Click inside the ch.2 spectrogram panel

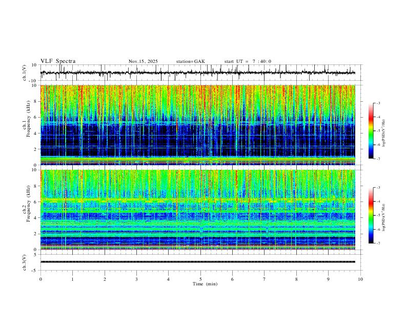pos(198,210)
